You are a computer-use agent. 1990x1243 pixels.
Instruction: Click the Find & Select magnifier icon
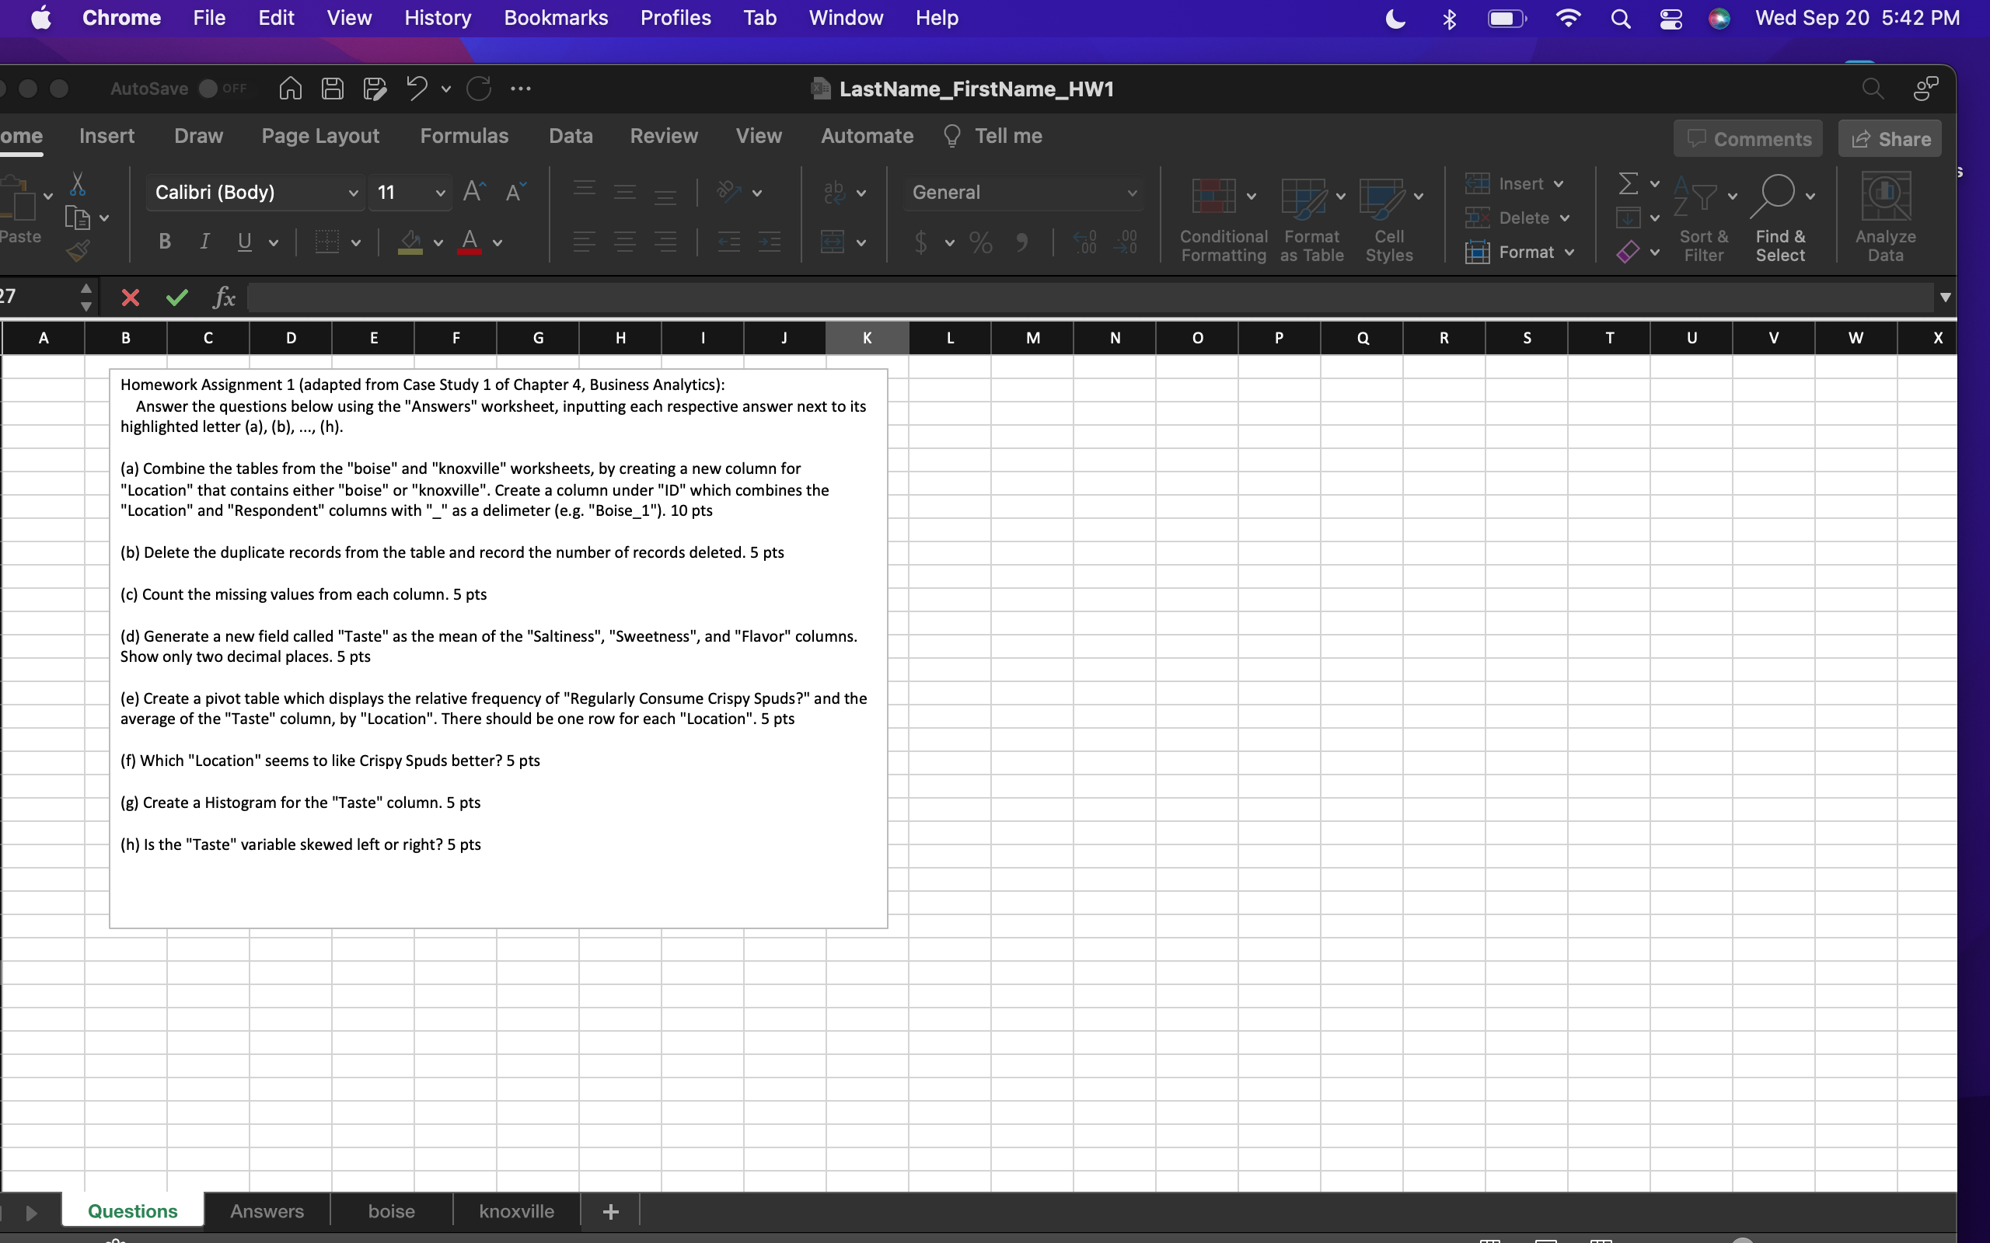(1774, 196)
